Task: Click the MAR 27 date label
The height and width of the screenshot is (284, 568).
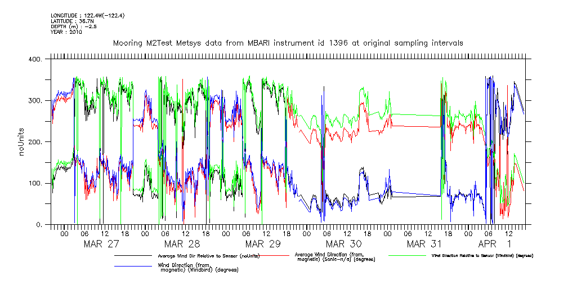Action: click(101, 243)
